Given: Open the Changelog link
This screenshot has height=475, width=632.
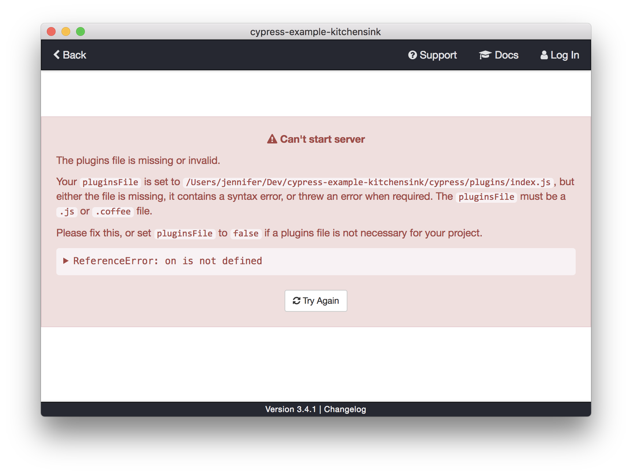Looking at the screenshot, I should (x=345, y=409).
